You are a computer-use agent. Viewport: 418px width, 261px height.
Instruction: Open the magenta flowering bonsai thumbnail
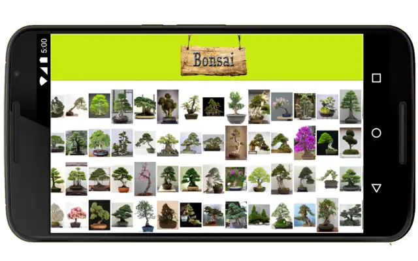click(x=305, y=143)
